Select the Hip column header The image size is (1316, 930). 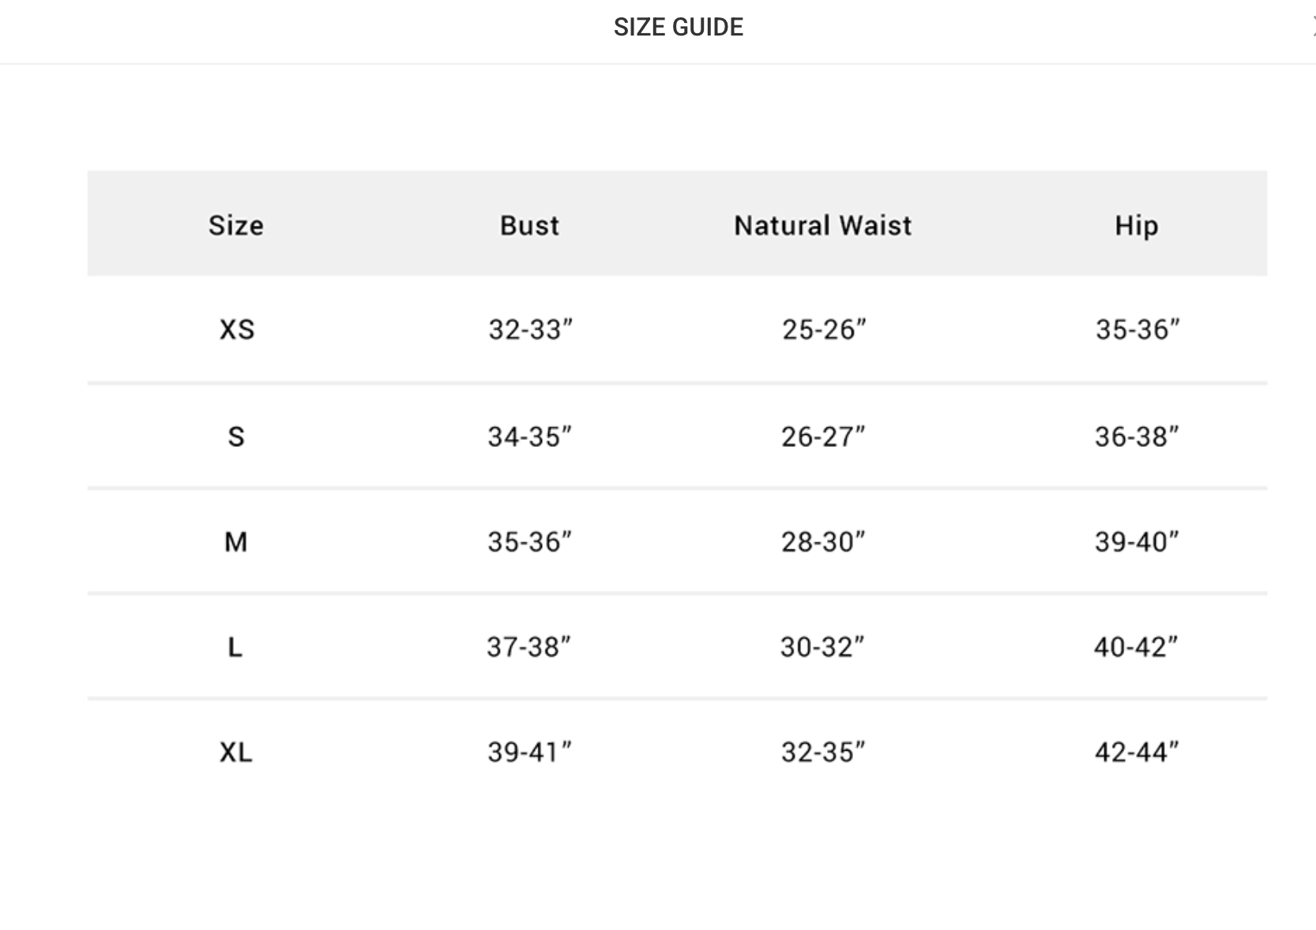click(x=1136, y=226)
